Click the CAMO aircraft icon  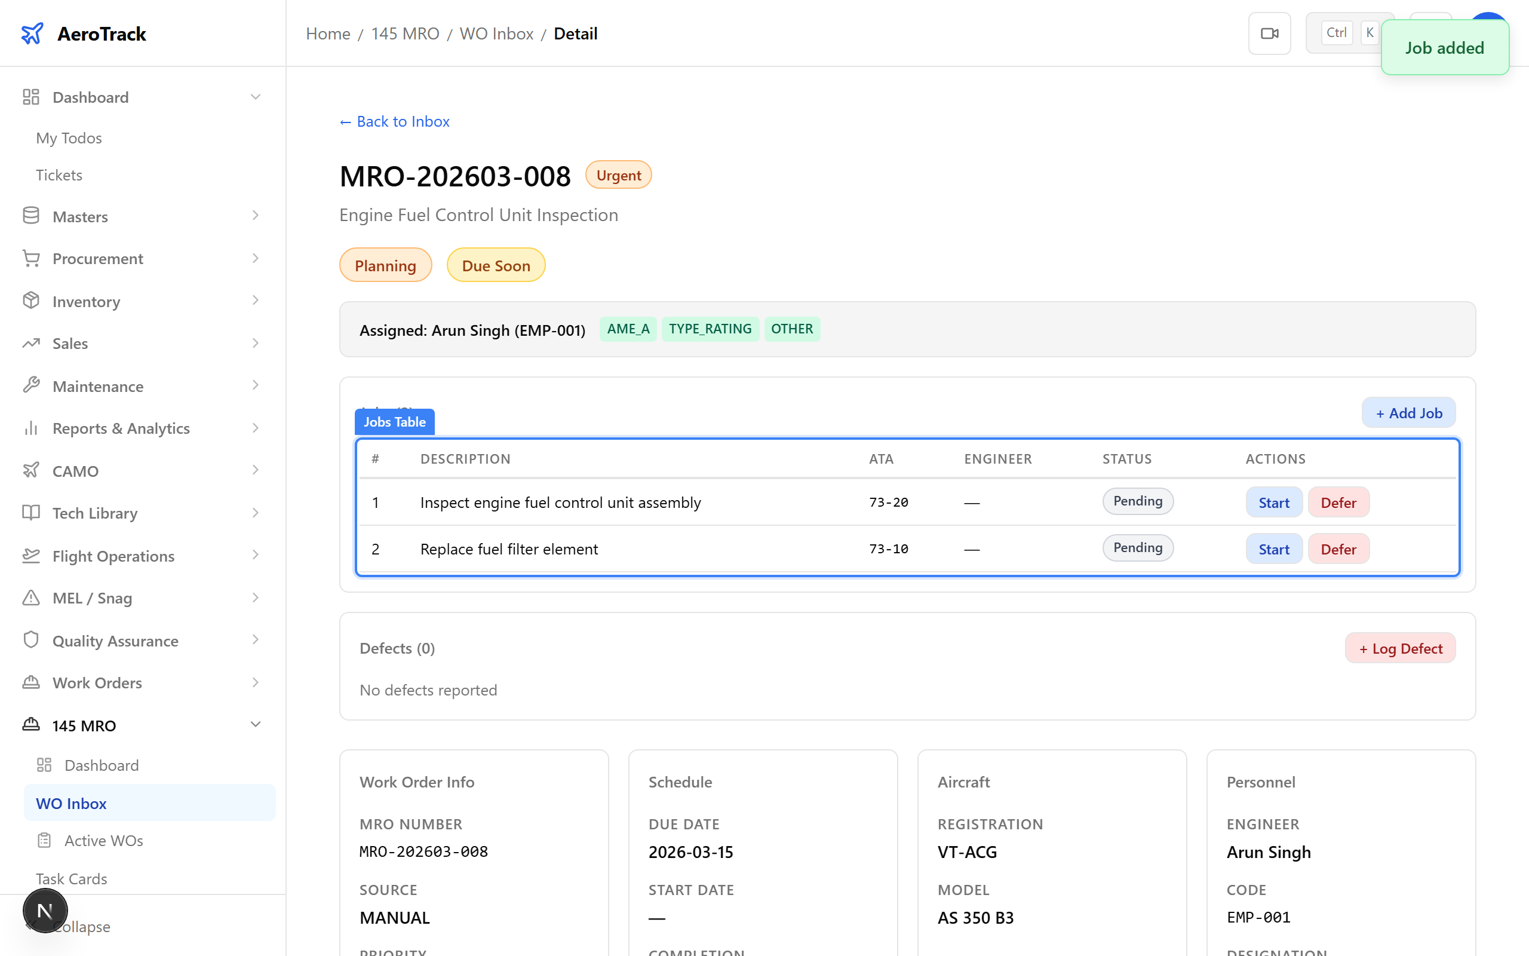pyautogui.click(x=31, y=470)
